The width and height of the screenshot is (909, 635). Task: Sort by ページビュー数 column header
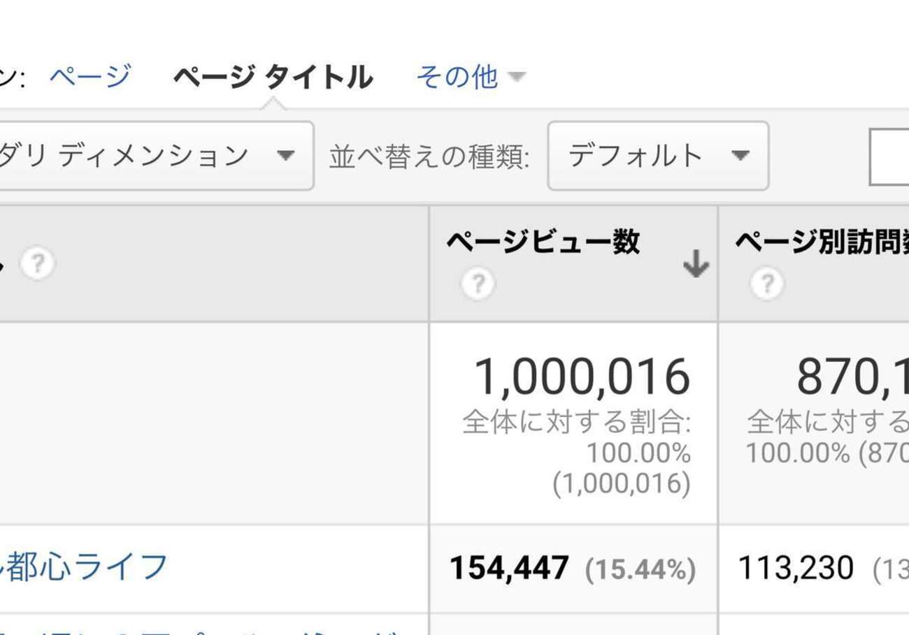543,242
